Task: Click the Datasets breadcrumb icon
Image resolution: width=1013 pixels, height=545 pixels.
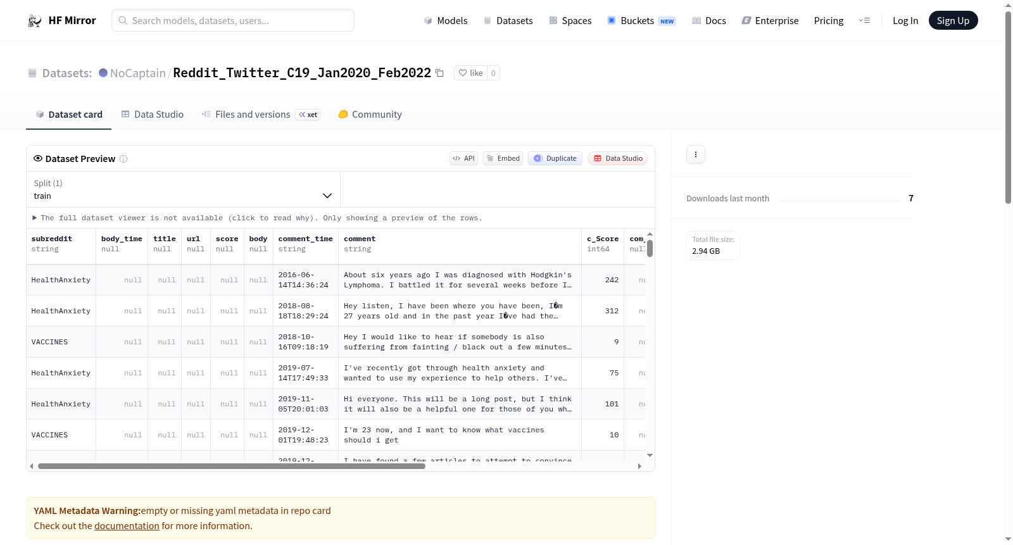Action: click(32, 73)
